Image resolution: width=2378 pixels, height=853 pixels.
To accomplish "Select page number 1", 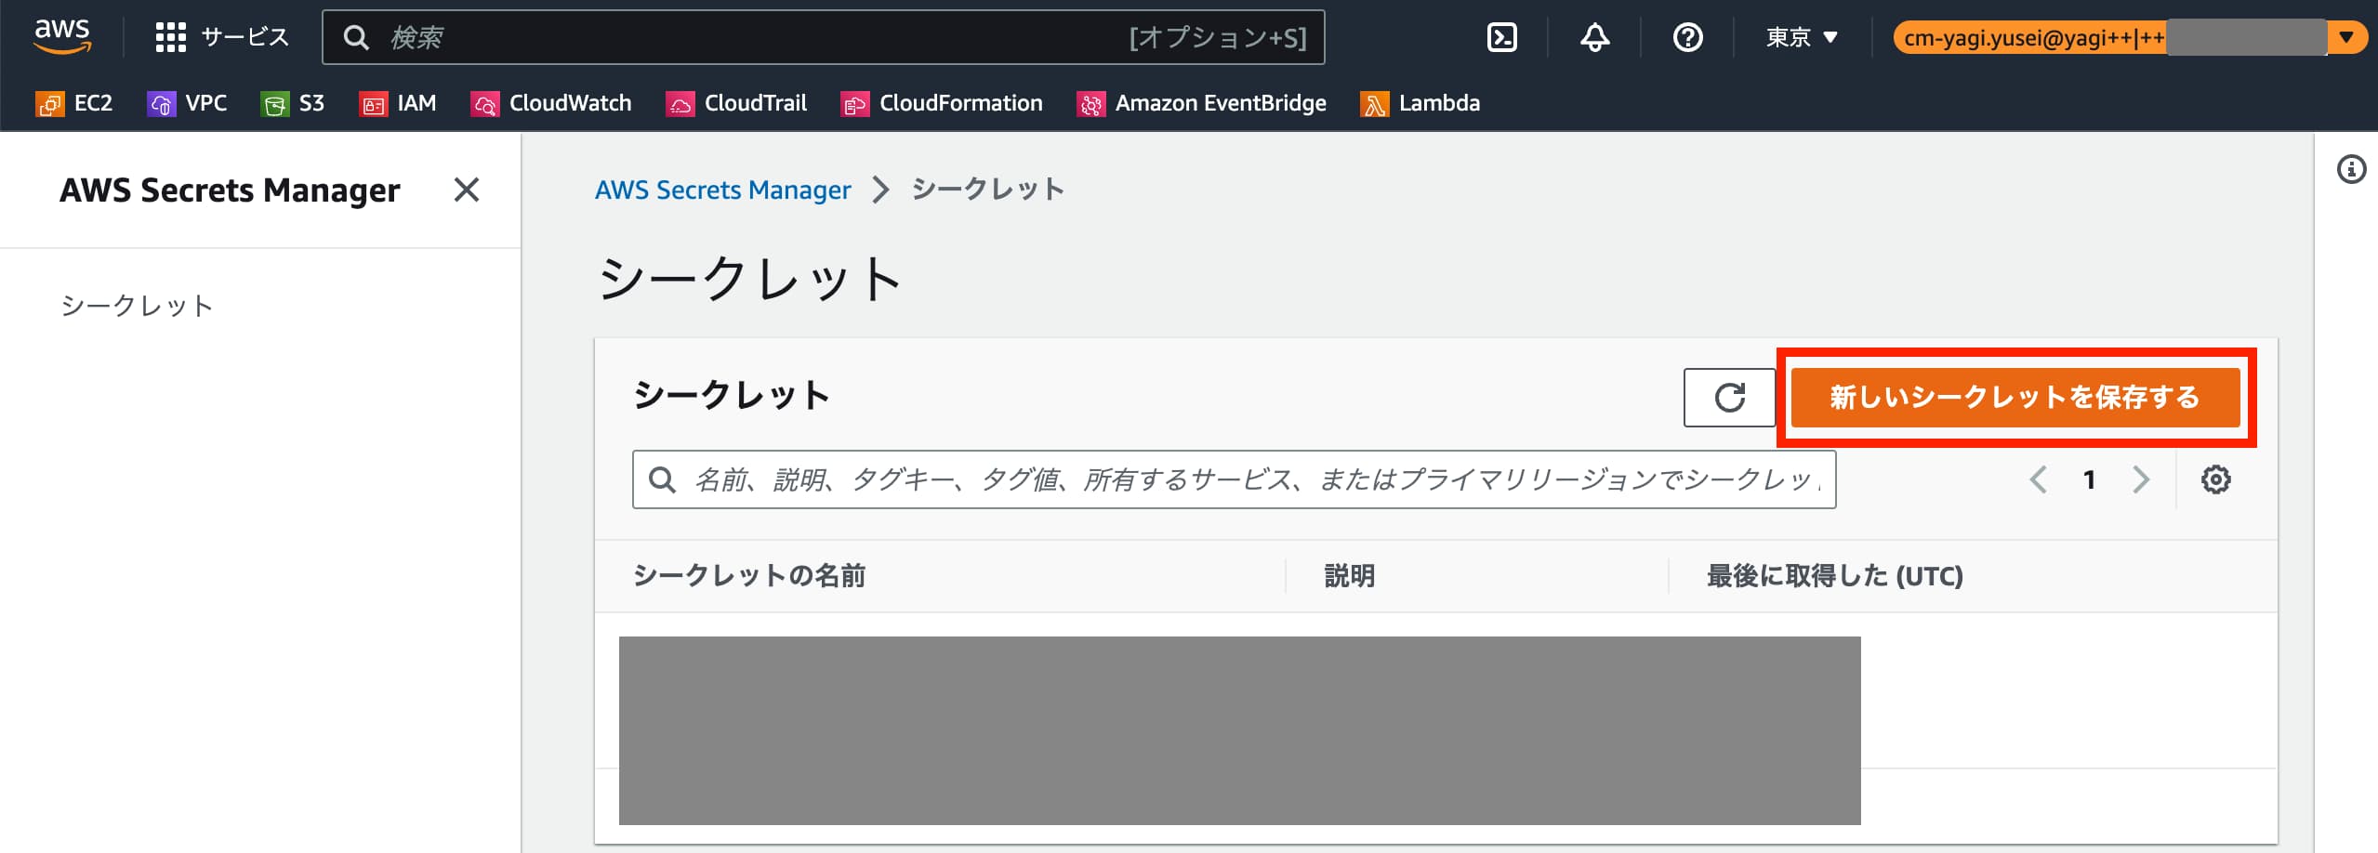I will [x=2090, y=479].
